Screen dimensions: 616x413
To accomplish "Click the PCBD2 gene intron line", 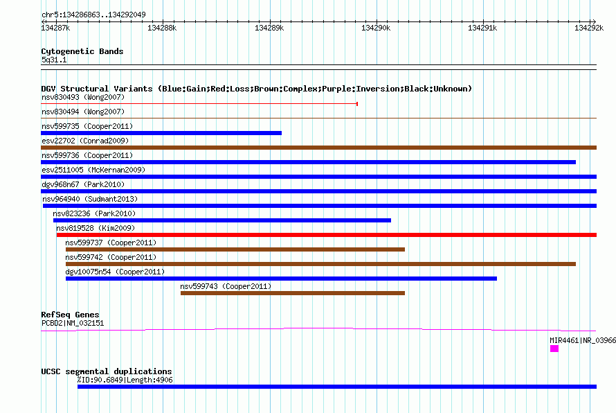I will (x=318, y=330).
